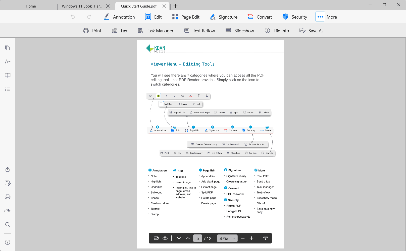Open the Page Edit tools
This screenshot has width=406, height=251.
[186, 17]
